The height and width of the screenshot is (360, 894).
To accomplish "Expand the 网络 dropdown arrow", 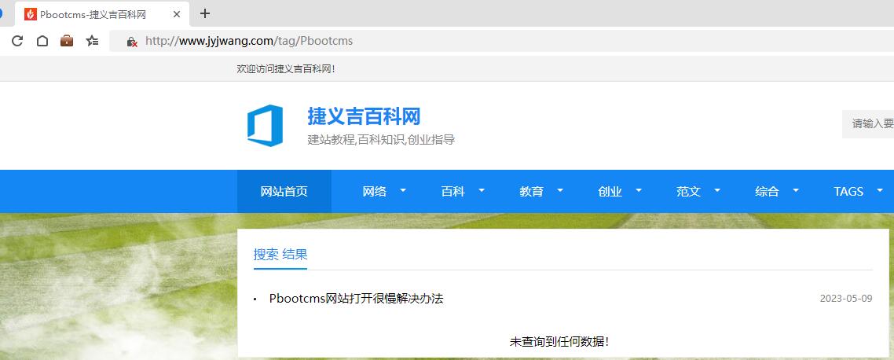I will [x=403, y=190].
